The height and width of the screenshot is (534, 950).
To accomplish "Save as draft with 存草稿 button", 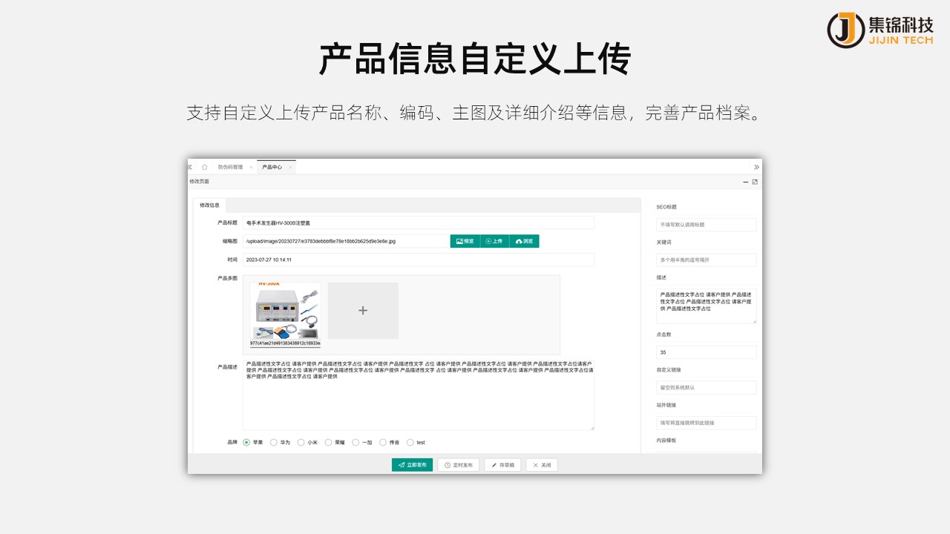I will click(502, 465).
